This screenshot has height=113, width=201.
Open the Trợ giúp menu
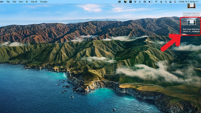(43, 2)
